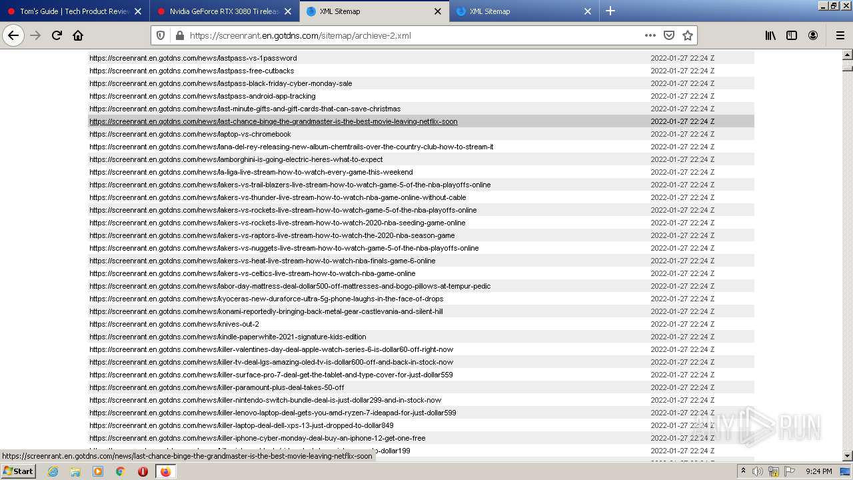Open knives-out-2 link

pos(174,324)
